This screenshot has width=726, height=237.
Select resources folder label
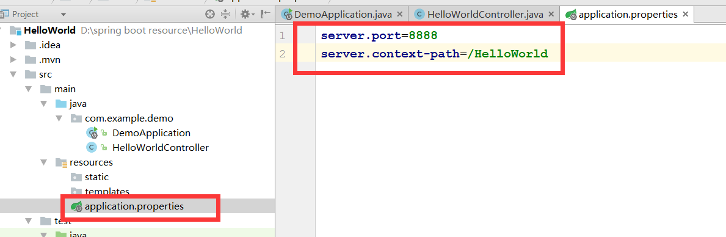[x=91, y=162]
